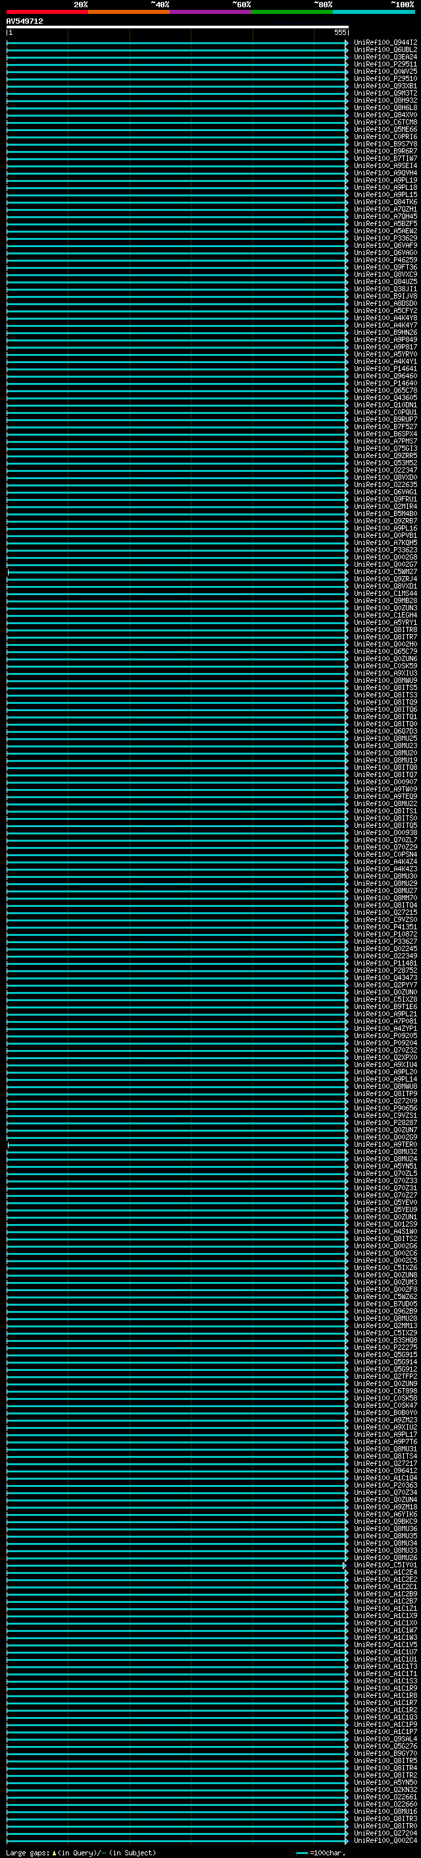The height and width of the screenshot is (1858, 421).
Task: Select label UniRef100_Q70ZL7
Action: 385,840
